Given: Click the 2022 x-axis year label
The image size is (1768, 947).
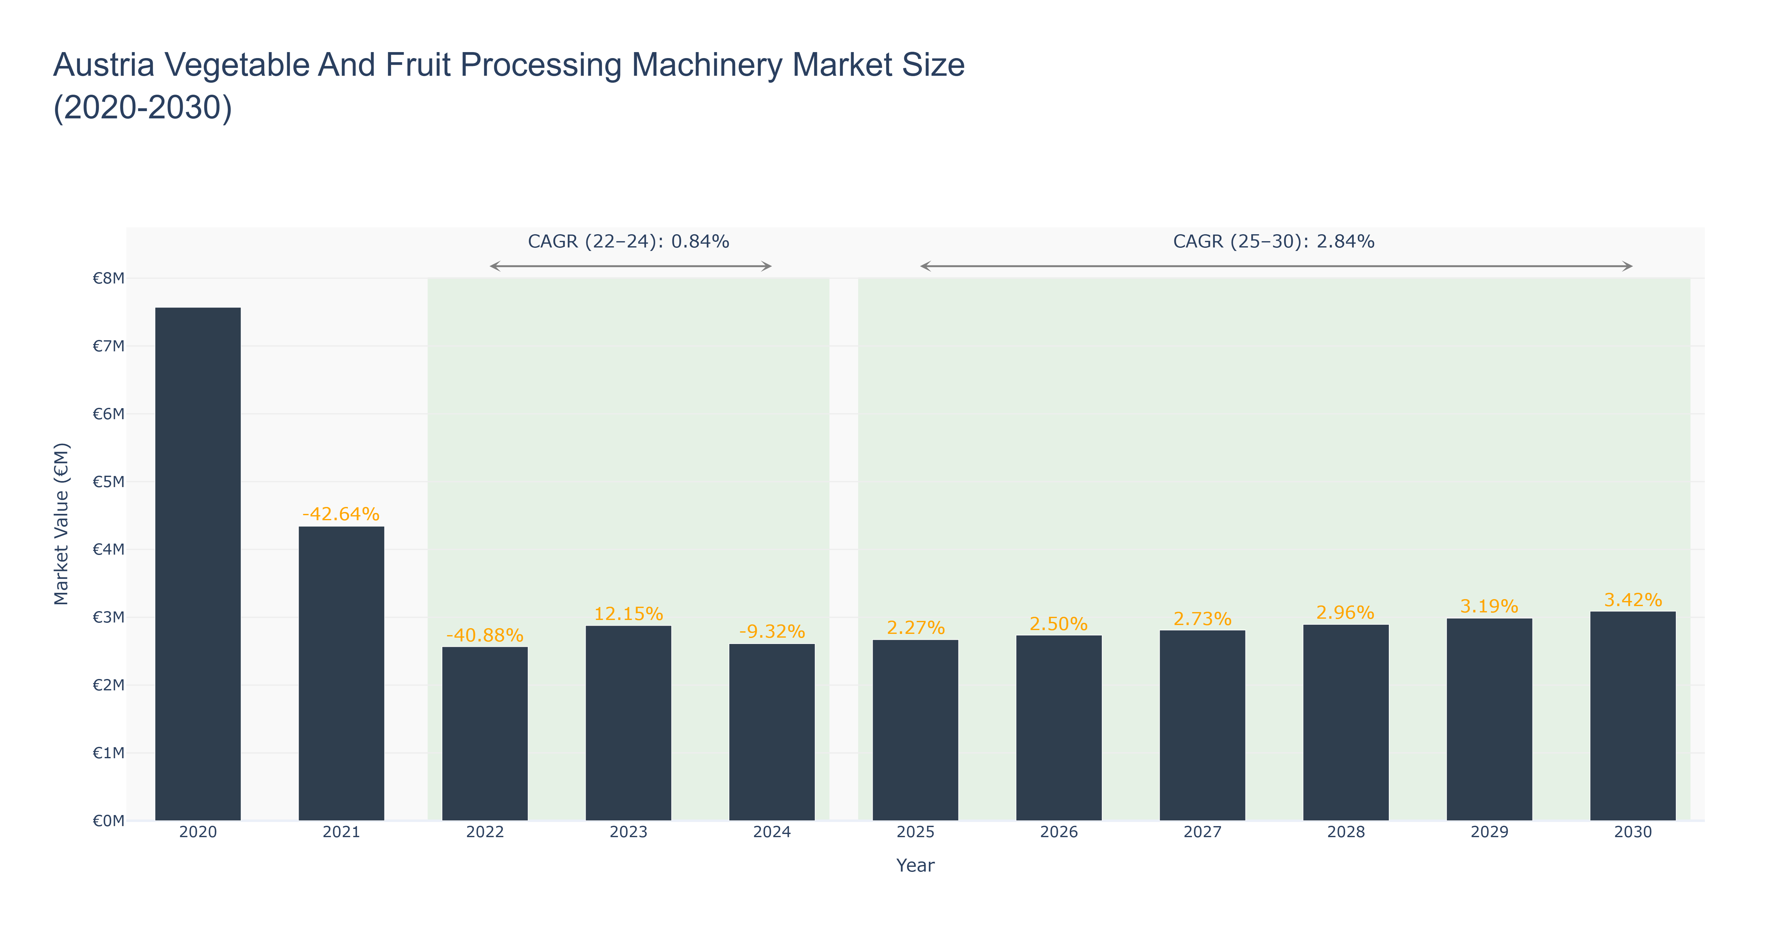Looking at the screenshot, I should (x=485, y=832).
